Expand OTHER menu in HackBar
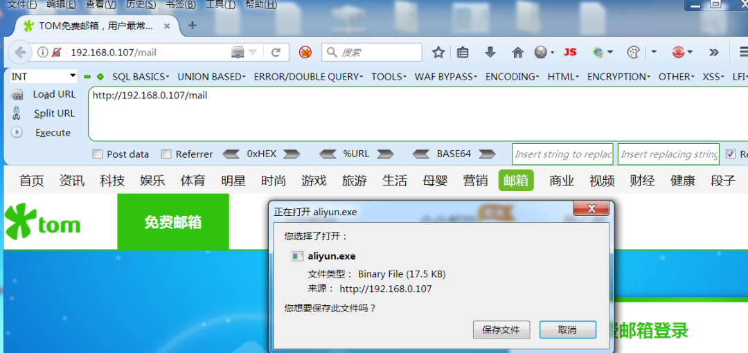 coord(677,76)
